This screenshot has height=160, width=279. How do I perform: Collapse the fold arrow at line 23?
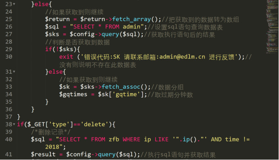pyautogui.click(x=14, y=4)
